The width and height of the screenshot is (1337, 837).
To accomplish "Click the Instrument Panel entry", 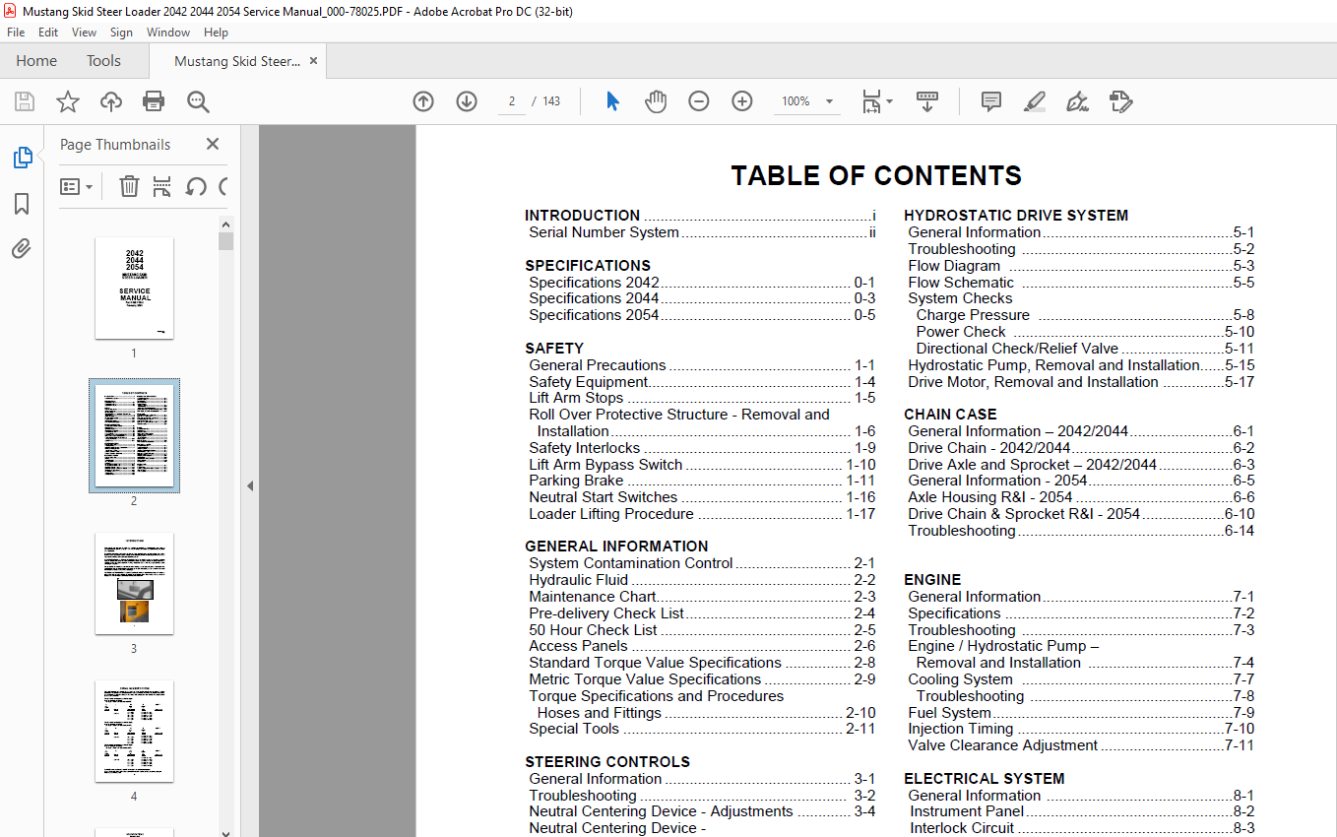I will pos(1082,811).
